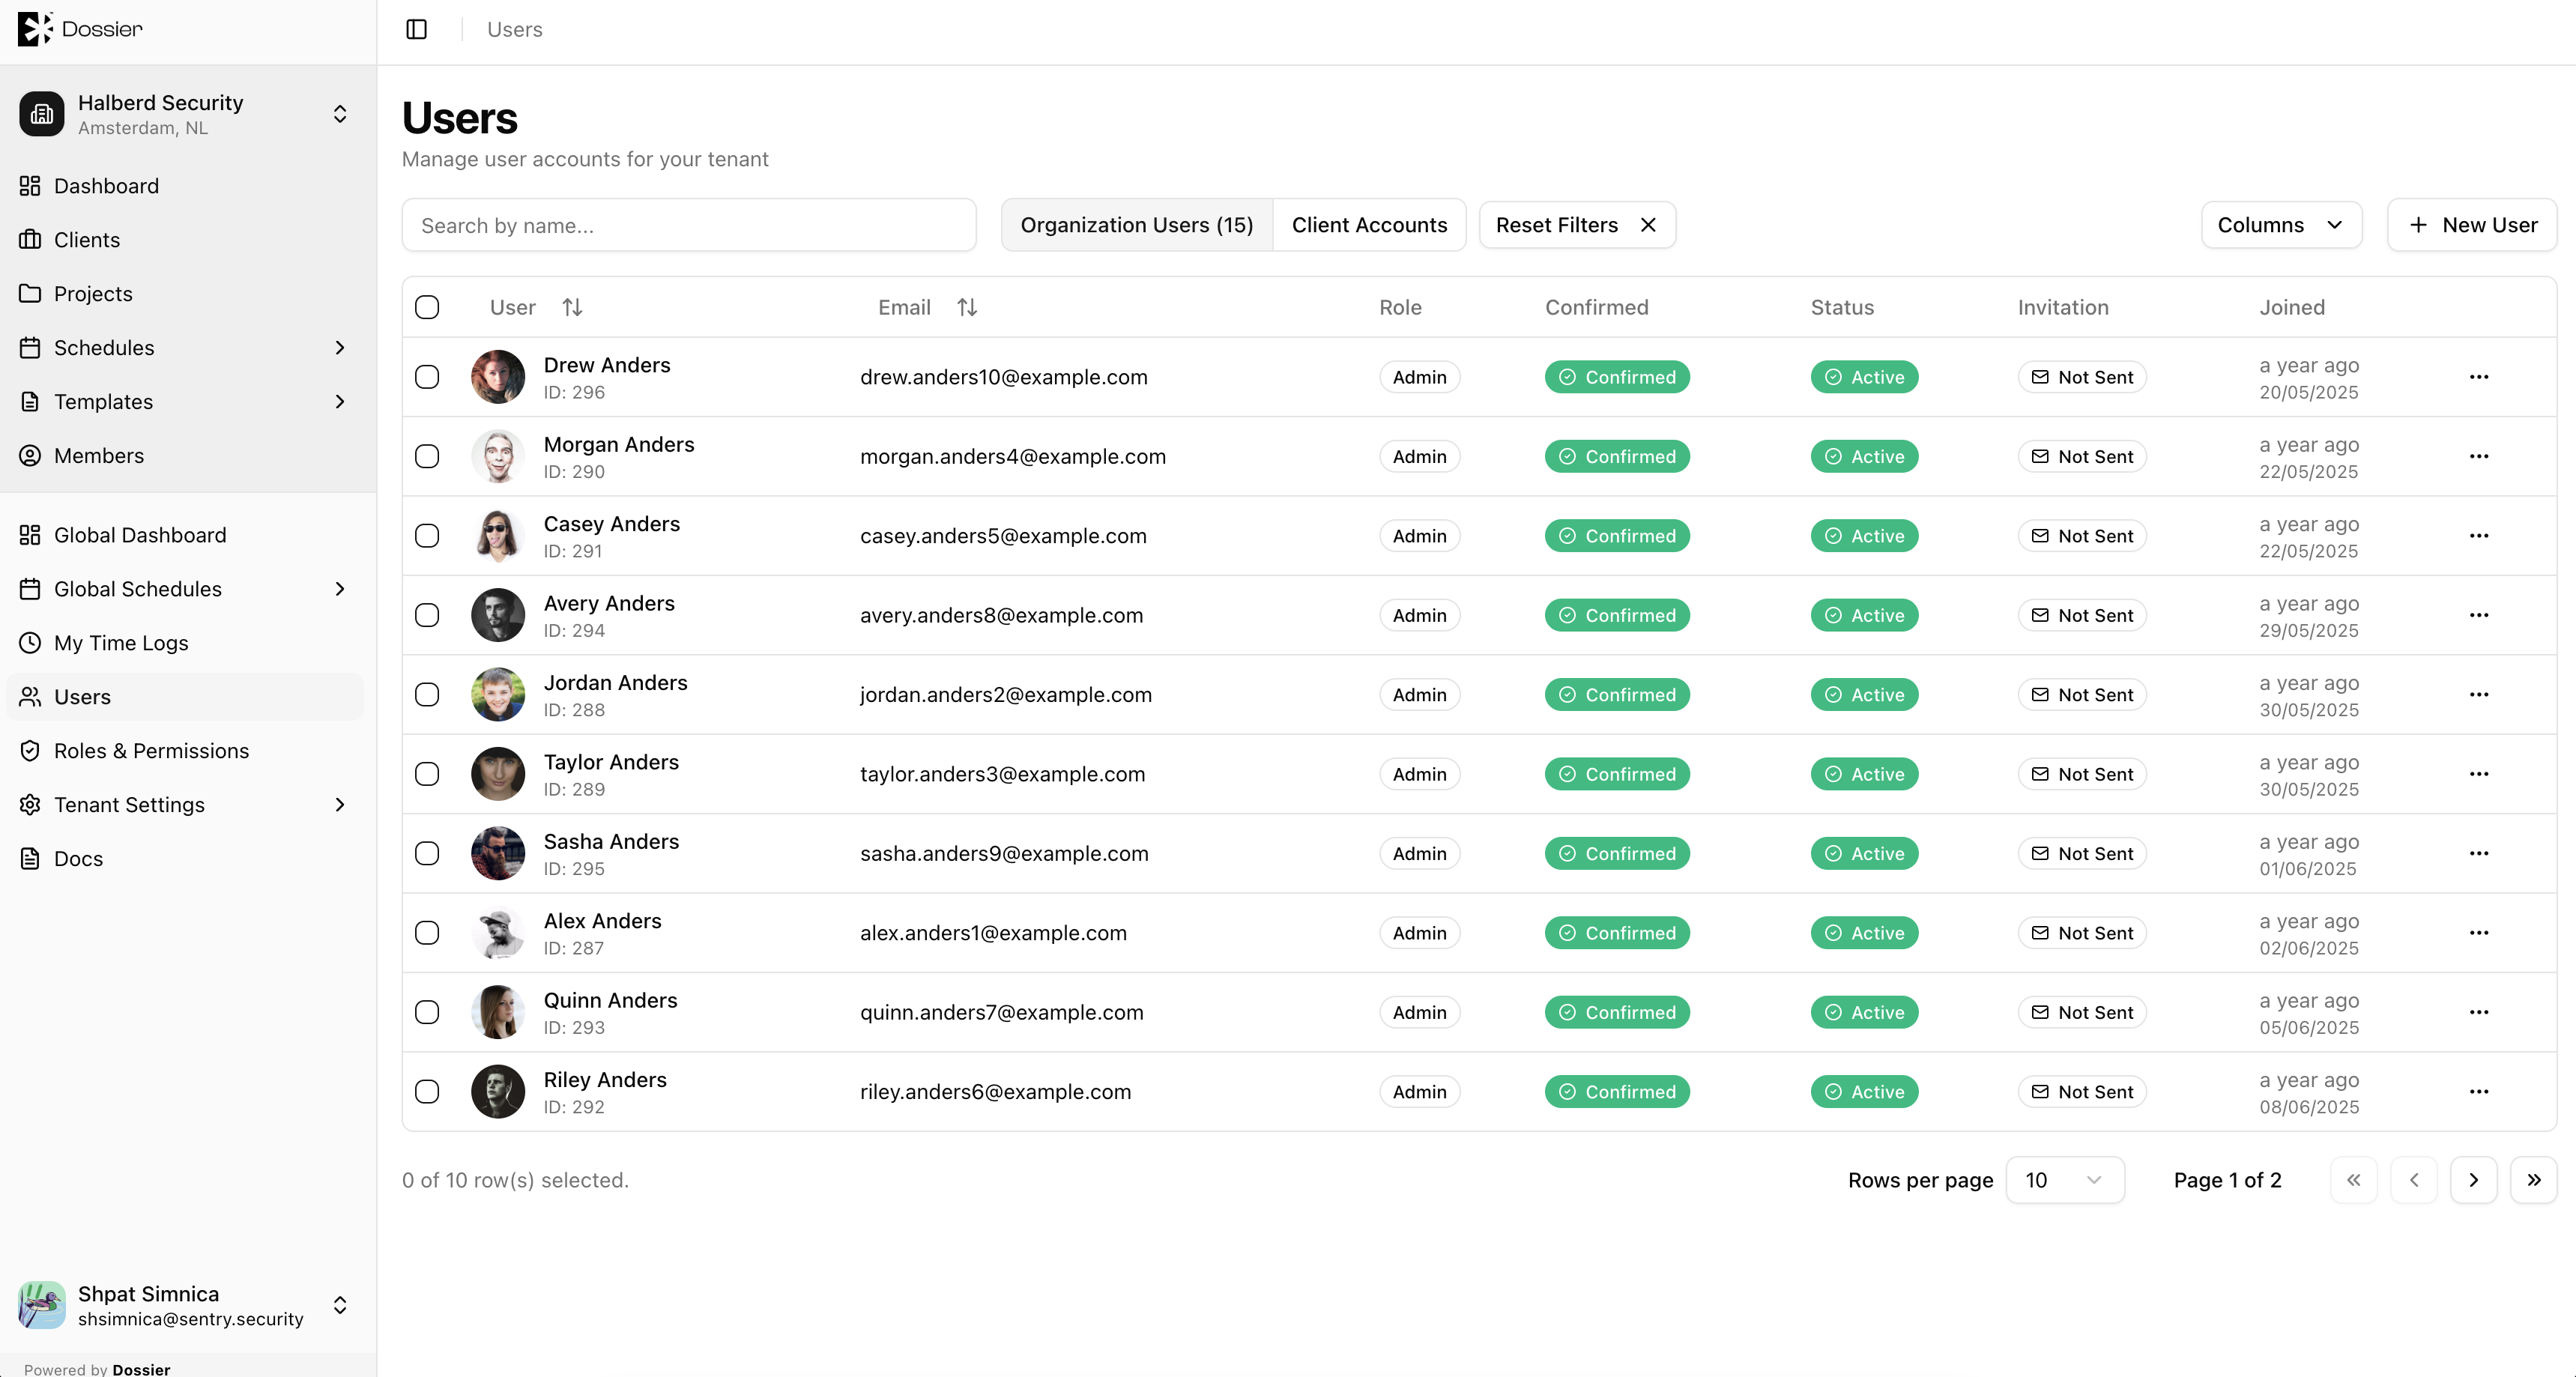The image size is (2576, 1377).
Task: Select the Avery Anders row checkbox
Action: point(427,615)
